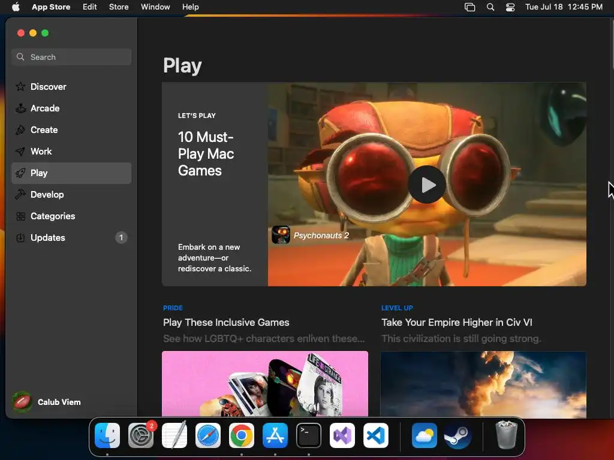Open Categories in the sidebar
This screenshot has width=614, height=460.
[x=71, y=216]
